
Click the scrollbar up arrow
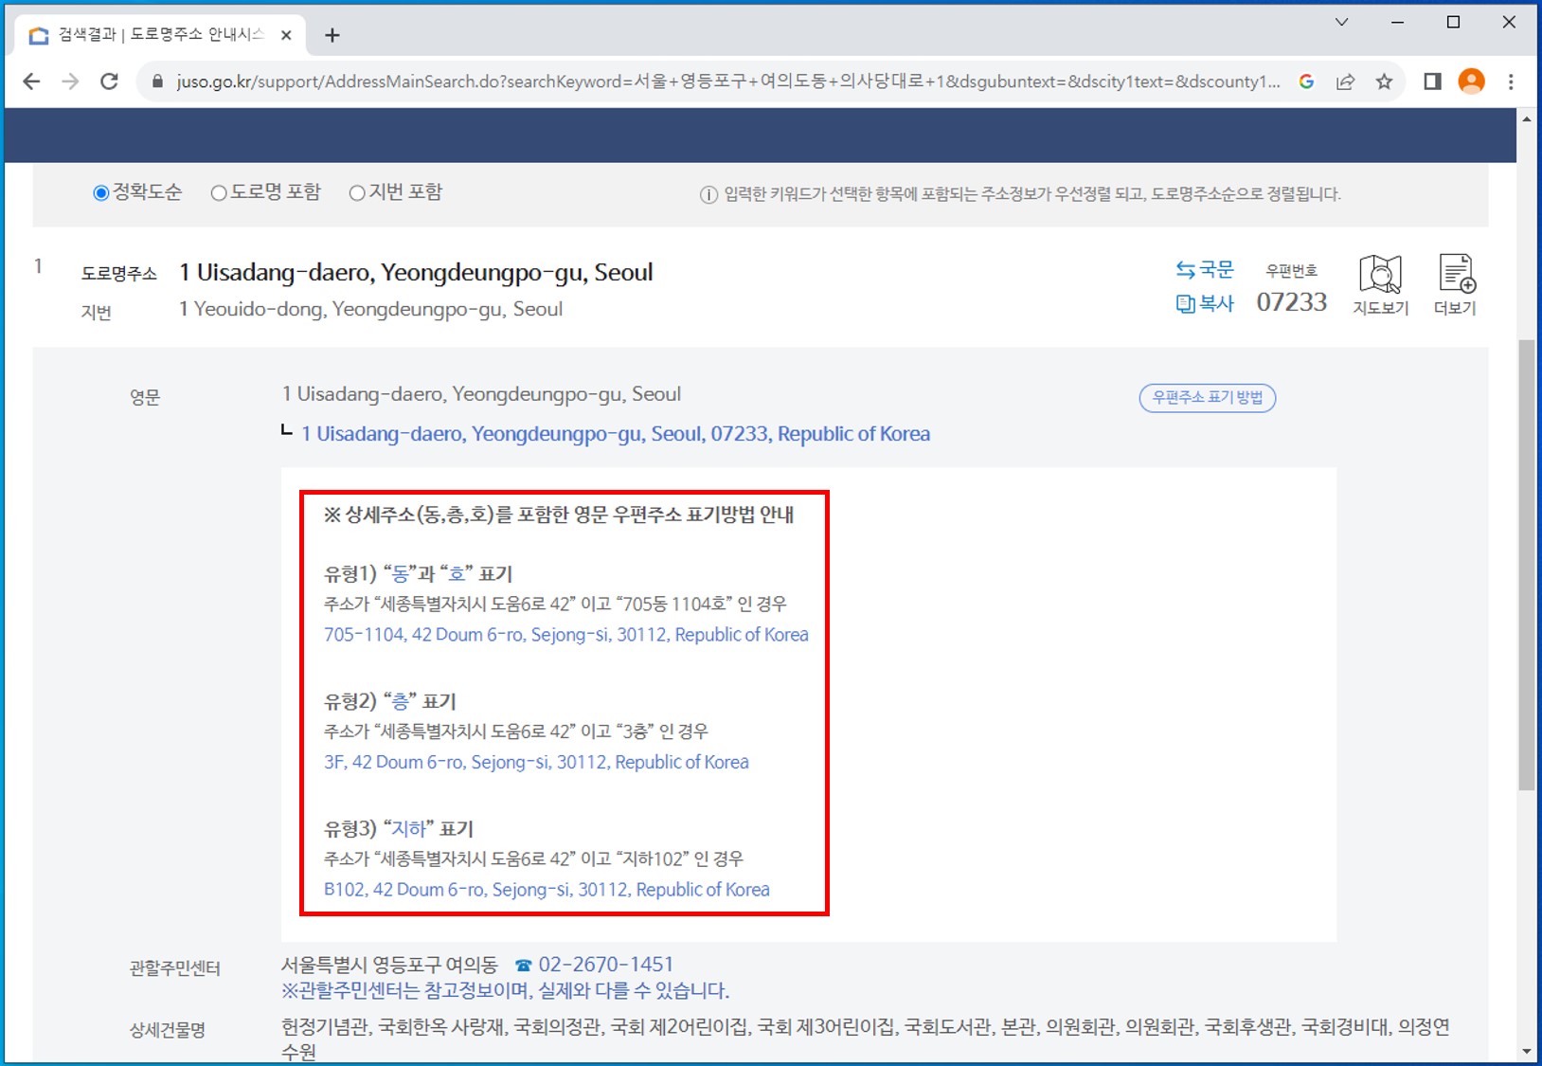pyautogui.click(x=1526, y=118)
